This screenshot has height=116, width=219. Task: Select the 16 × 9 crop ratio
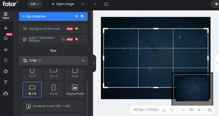pyautogui.click(x=32, y=89)
